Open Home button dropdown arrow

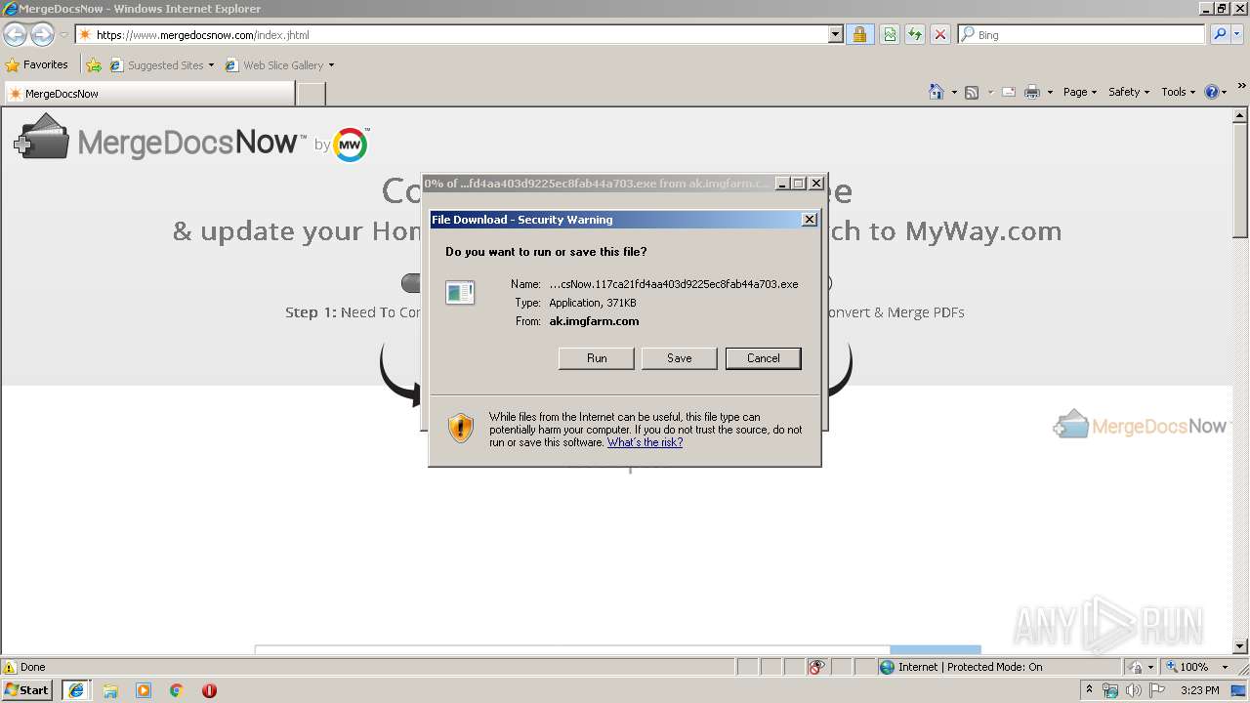pyautogui.click(x=953, y=93)
